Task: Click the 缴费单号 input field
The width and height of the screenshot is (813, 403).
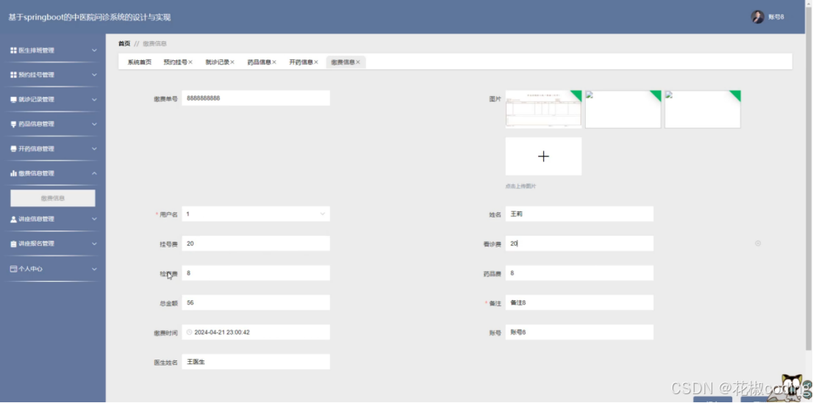Action: 256,98
